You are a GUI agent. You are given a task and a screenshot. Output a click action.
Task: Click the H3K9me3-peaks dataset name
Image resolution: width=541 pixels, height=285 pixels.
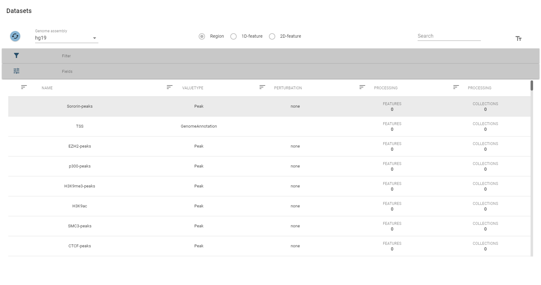tap(80, 186)
